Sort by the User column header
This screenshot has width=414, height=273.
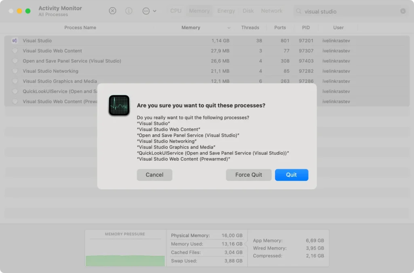[x=338, y=28]
